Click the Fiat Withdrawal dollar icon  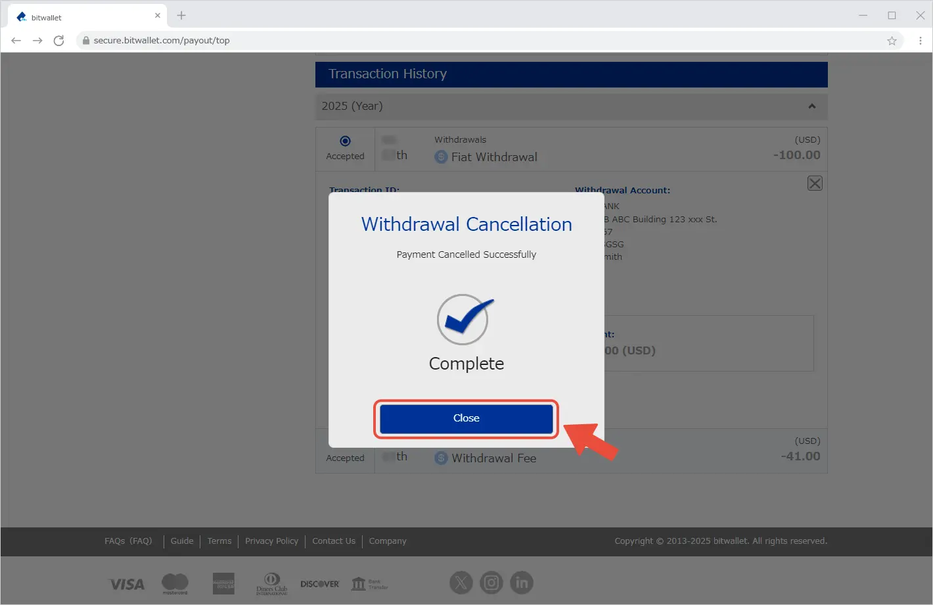pos(442,157)
